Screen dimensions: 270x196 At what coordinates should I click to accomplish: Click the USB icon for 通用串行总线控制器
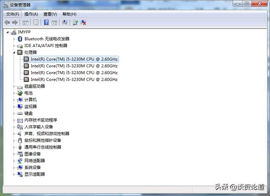point(20,147)
